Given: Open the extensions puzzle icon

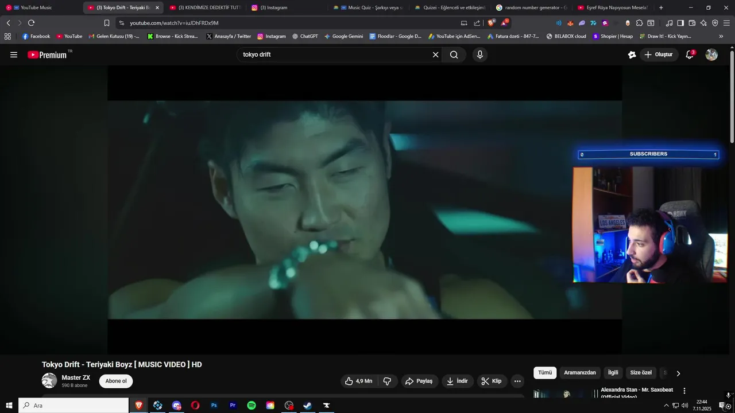Looking at the screenshot, I should click(639, 23).
